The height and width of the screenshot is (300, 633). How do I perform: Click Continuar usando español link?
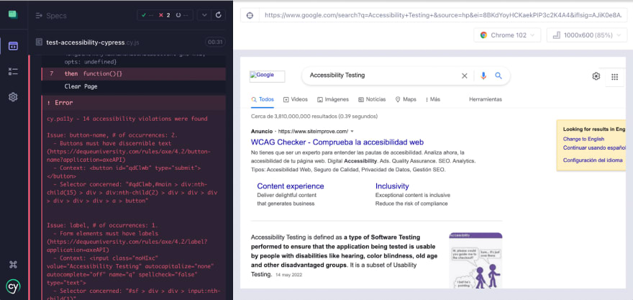click(594, 147)
